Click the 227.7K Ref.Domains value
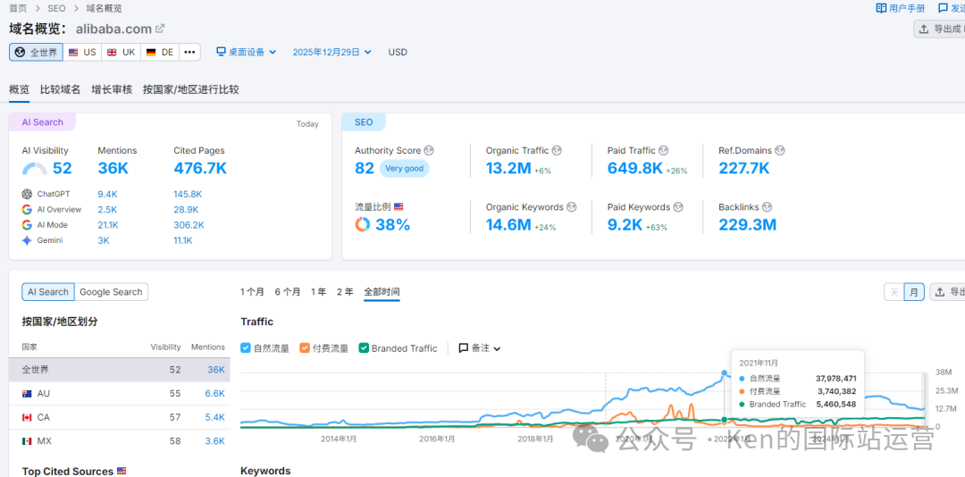The width and height of the screenshot is (965, 477). click(x=744, y=168)
